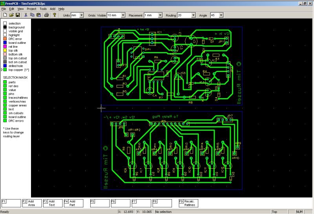The width and height of the screenshot is (314, 214).
Task: Click the Top layer status bar field
Action: [279, 212]
